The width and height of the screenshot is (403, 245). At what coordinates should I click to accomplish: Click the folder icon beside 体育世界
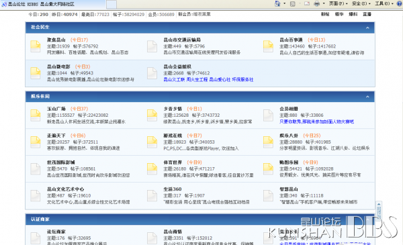coord(152,169)
